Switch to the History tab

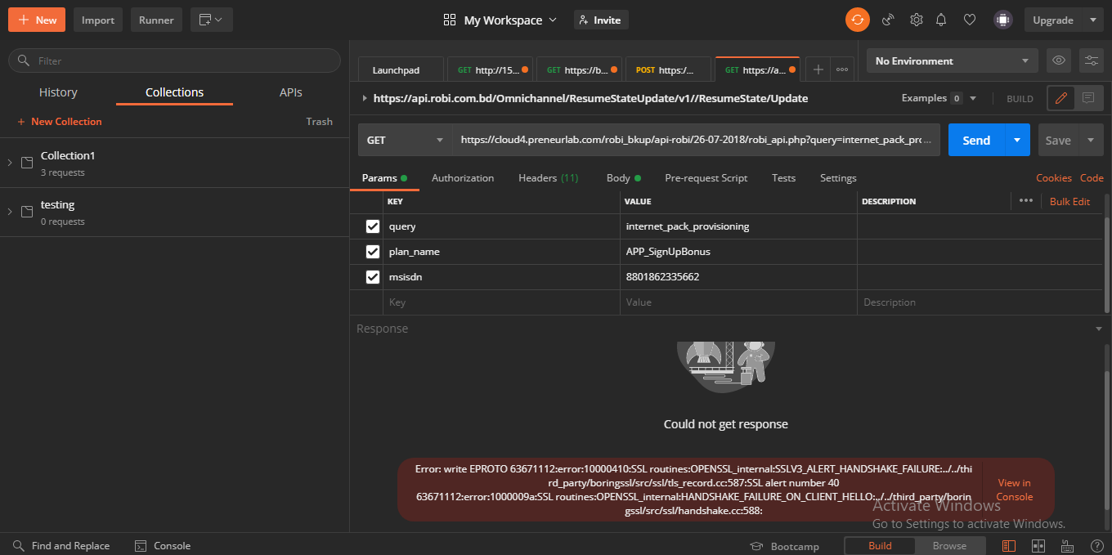point(58,92)
